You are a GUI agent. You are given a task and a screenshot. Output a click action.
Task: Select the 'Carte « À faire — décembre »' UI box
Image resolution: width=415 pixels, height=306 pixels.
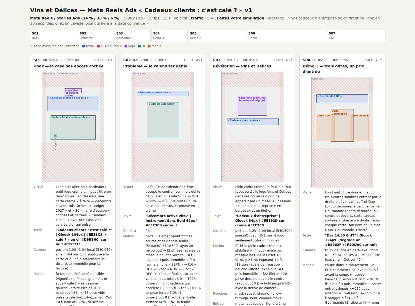(x=73, y=128)
